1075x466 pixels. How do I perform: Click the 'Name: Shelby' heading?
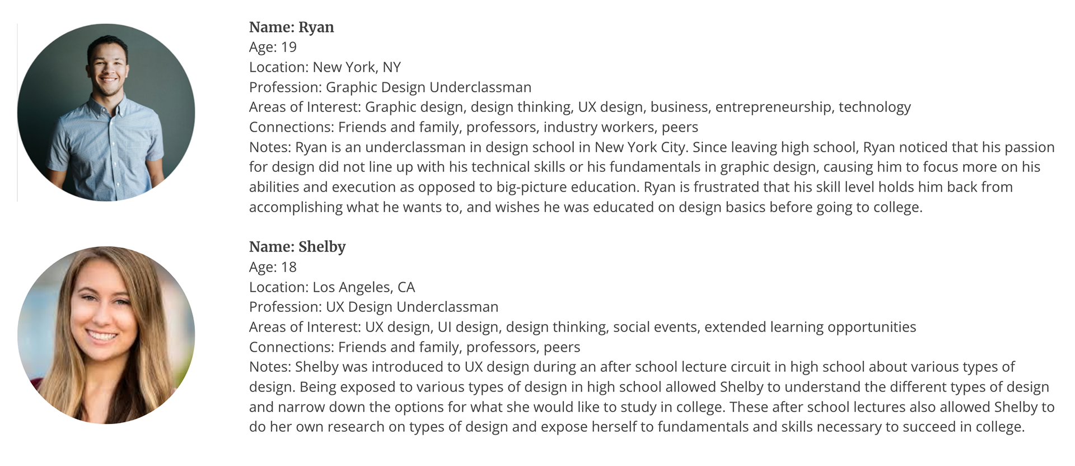pyautogui.click(x=297, y=247)
